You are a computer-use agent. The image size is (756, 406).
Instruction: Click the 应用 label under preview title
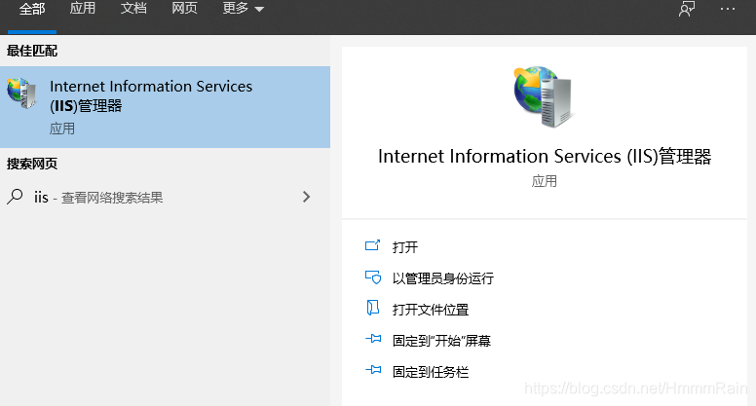point(545,181)
